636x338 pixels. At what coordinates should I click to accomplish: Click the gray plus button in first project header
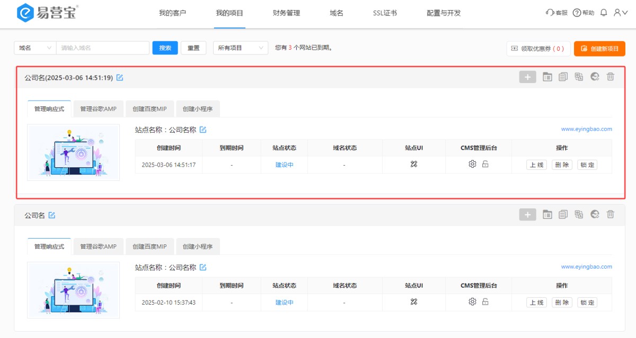click(x=527, y=77)
